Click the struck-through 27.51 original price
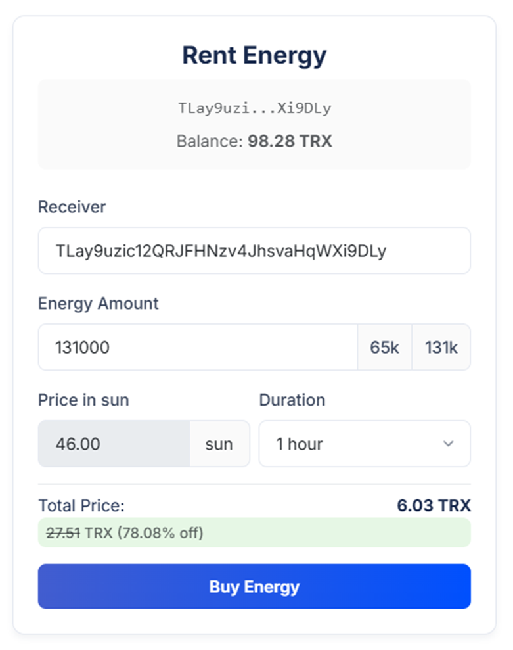 63,533
